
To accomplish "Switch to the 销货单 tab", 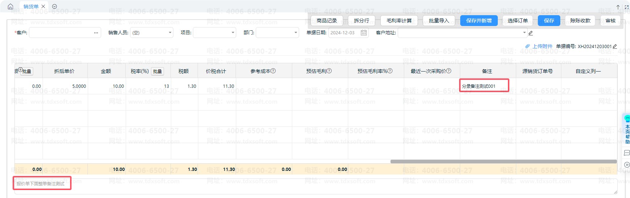I will tap(31, 7).
